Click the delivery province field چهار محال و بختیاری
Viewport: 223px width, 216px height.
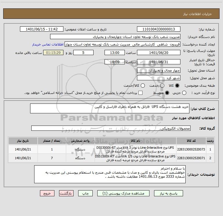coord(159,70)
